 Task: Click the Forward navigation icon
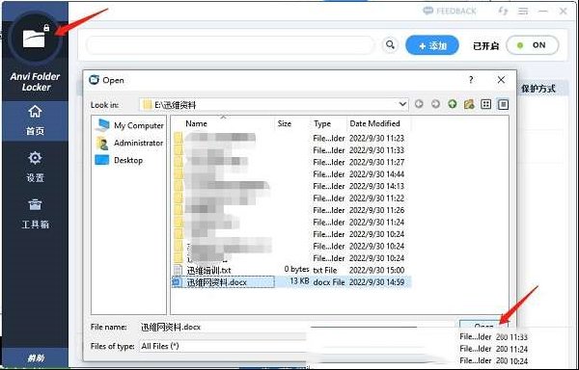435,104
